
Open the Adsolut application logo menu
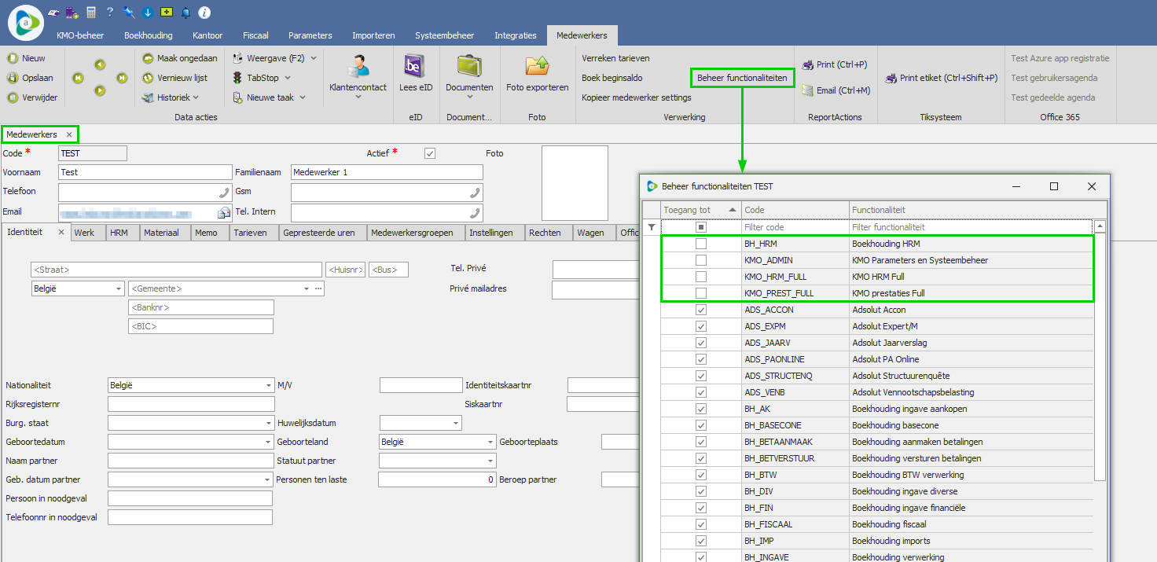(x=26, y=22)
